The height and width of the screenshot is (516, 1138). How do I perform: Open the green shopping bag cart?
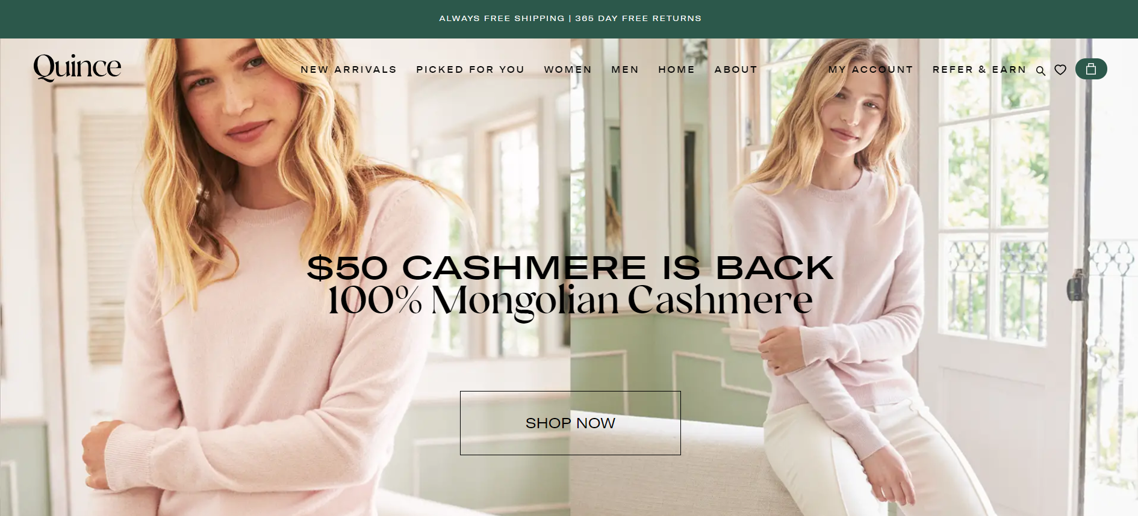(x=1091, y=69)
